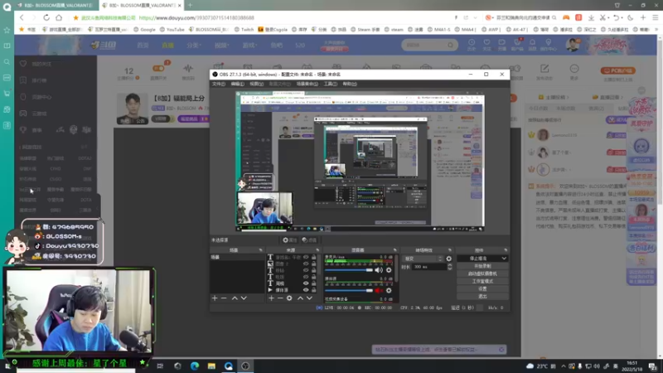Toggle visibility of the first text source
The image size is (663, 373).
pyautogui.click(x=306, y=257)
